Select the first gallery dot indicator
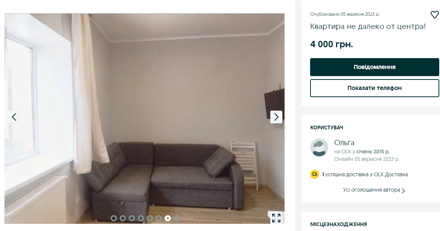 [114, 218]
